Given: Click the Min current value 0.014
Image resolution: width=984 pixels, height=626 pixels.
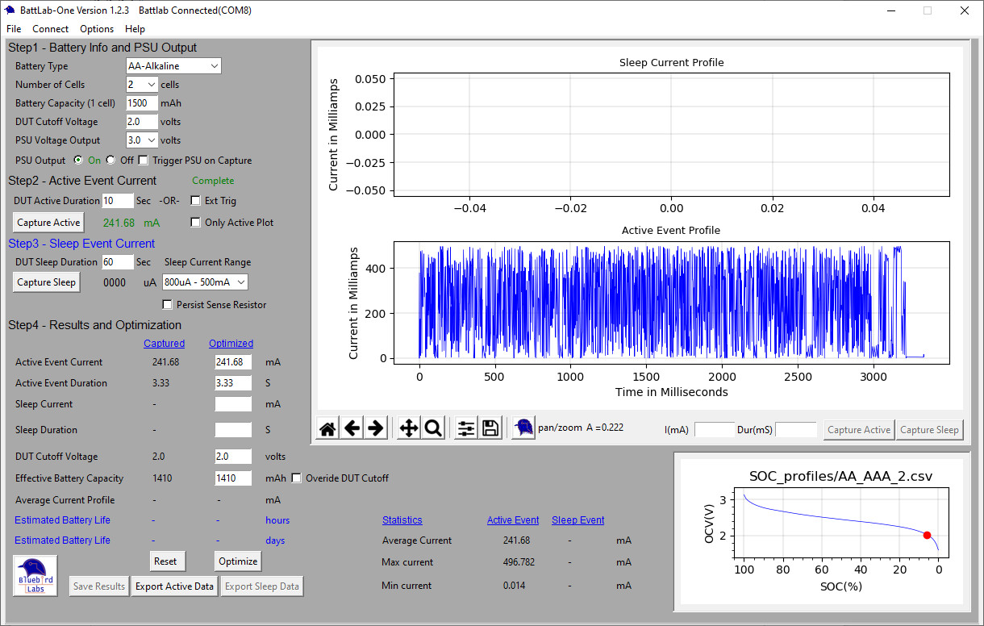Looking at the screenshot, I should [514, 585].
